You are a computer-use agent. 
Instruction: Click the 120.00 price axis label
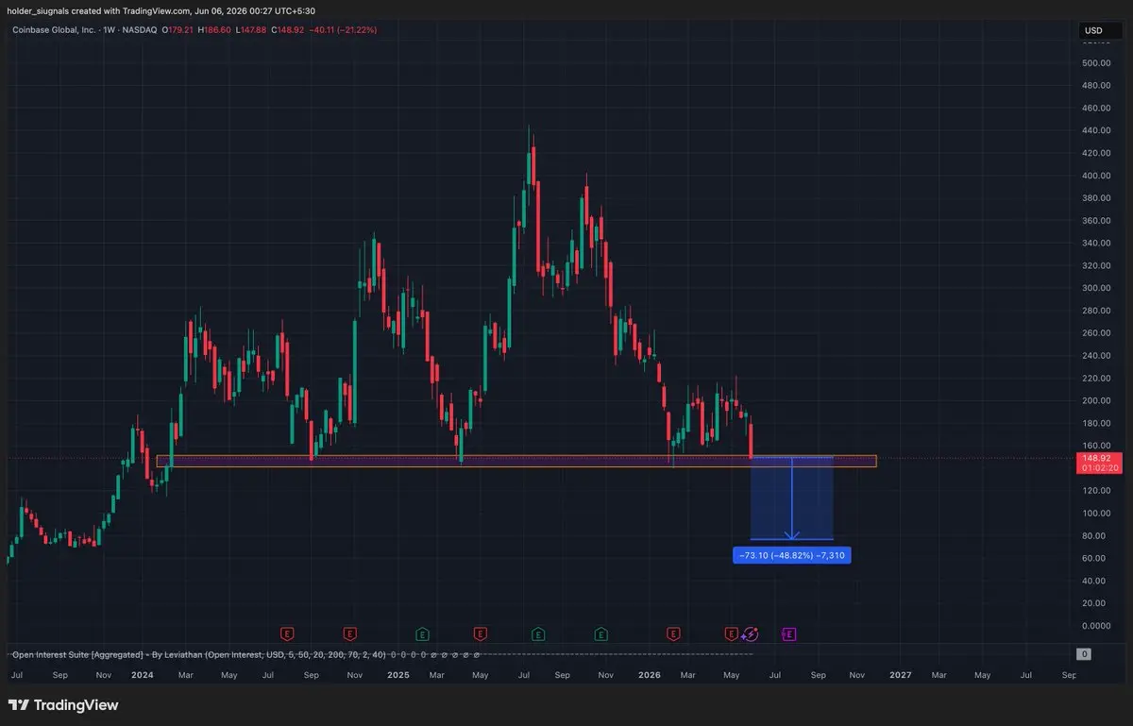click(x=1096, y=491)
